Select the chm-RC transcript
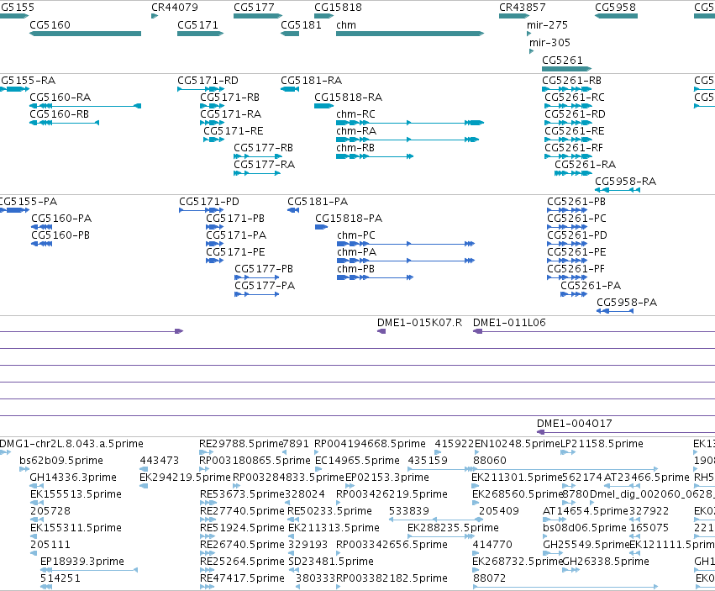This screenshot has width=715, height=591. click(x=410, y=123)
